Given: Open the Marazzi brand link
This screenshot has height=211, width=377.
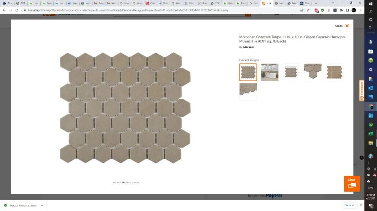Looking at the screenshot, I should (248, 47).
